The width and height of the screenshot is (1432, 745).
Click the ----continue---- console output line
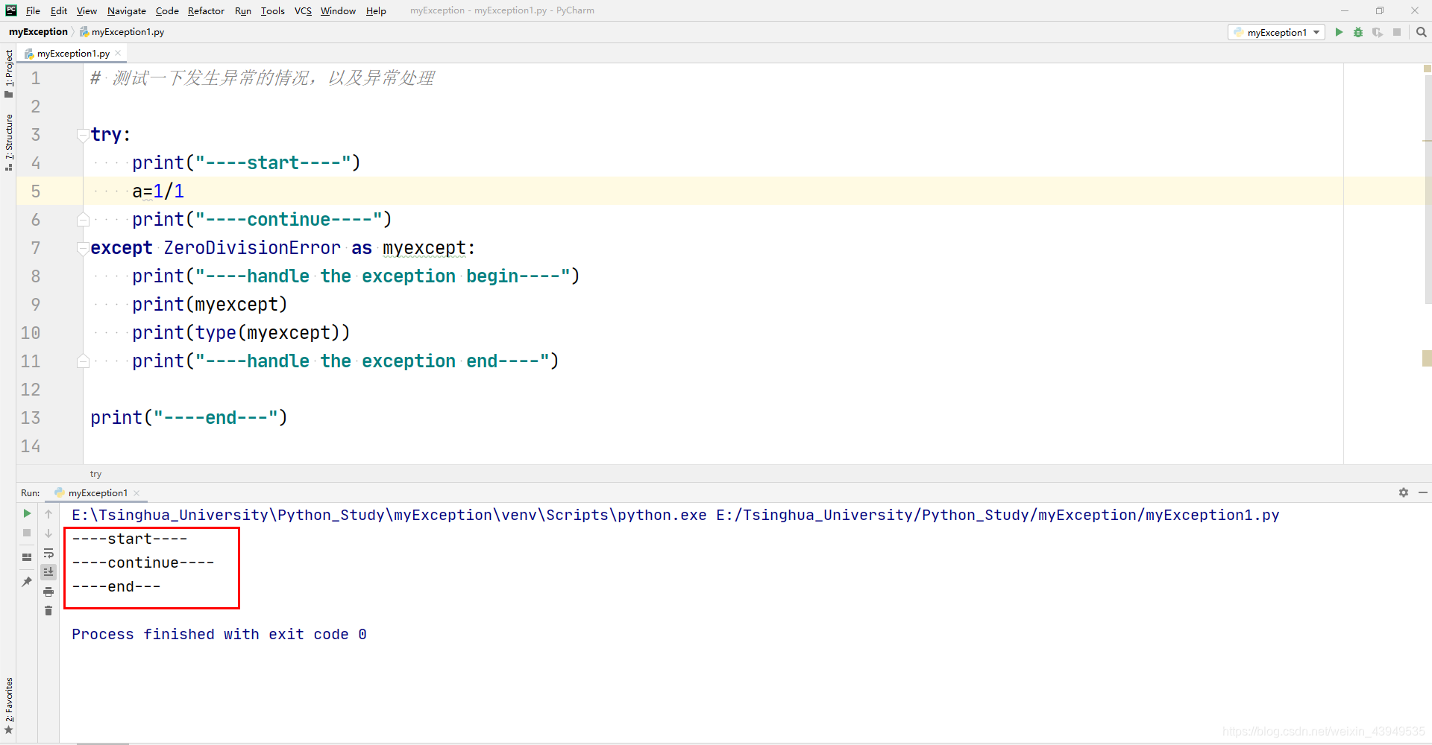(x=143, y=562)
